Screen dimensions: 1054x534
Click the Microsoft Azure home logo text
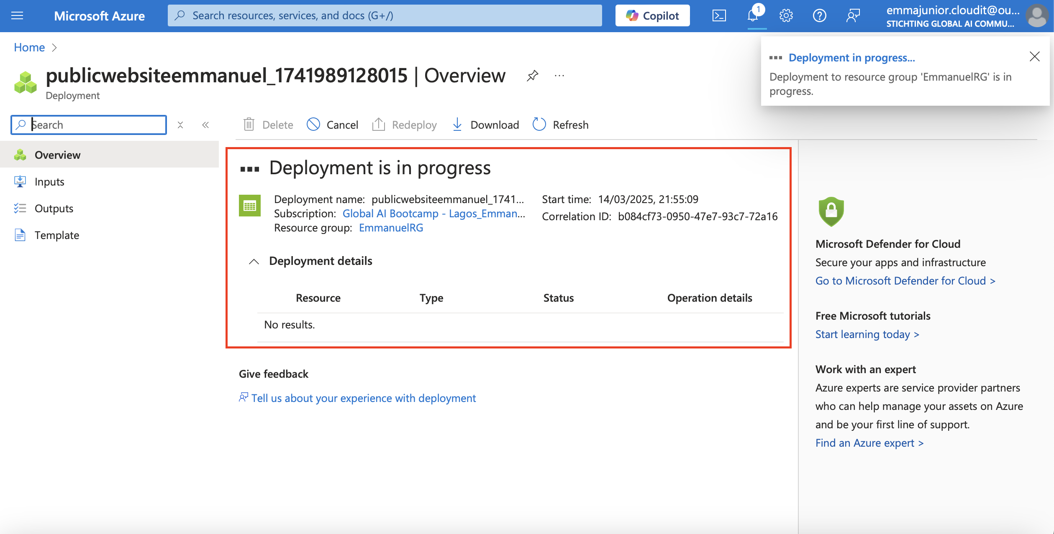coord(99,16)
